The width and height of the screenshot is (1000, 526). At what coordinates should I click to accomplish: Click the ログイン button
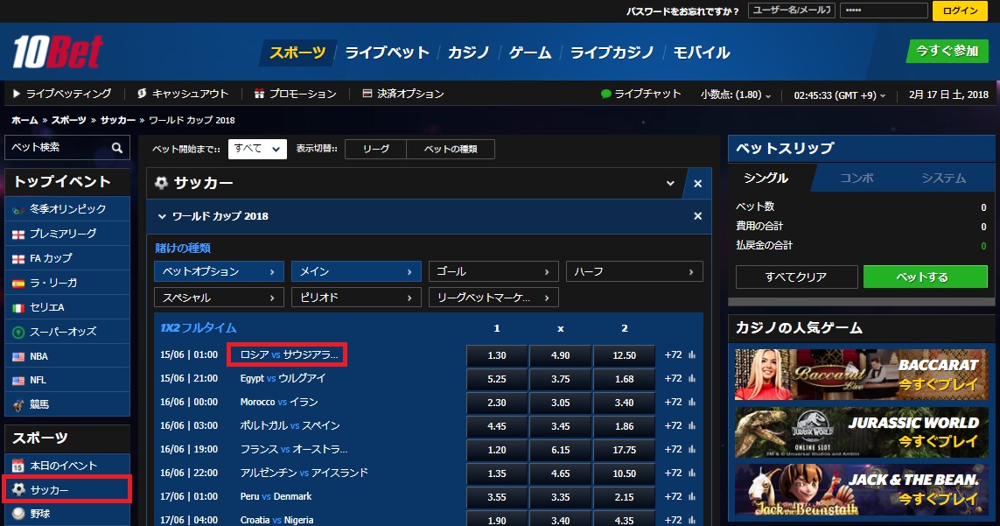point(960,11)
